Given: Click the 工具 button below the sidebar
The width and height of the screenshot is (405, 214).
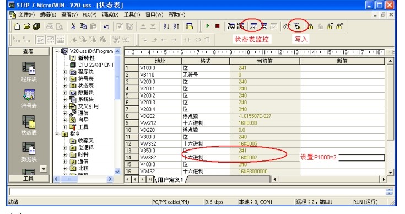Looking at the screenshot, I should coord(29,178).
